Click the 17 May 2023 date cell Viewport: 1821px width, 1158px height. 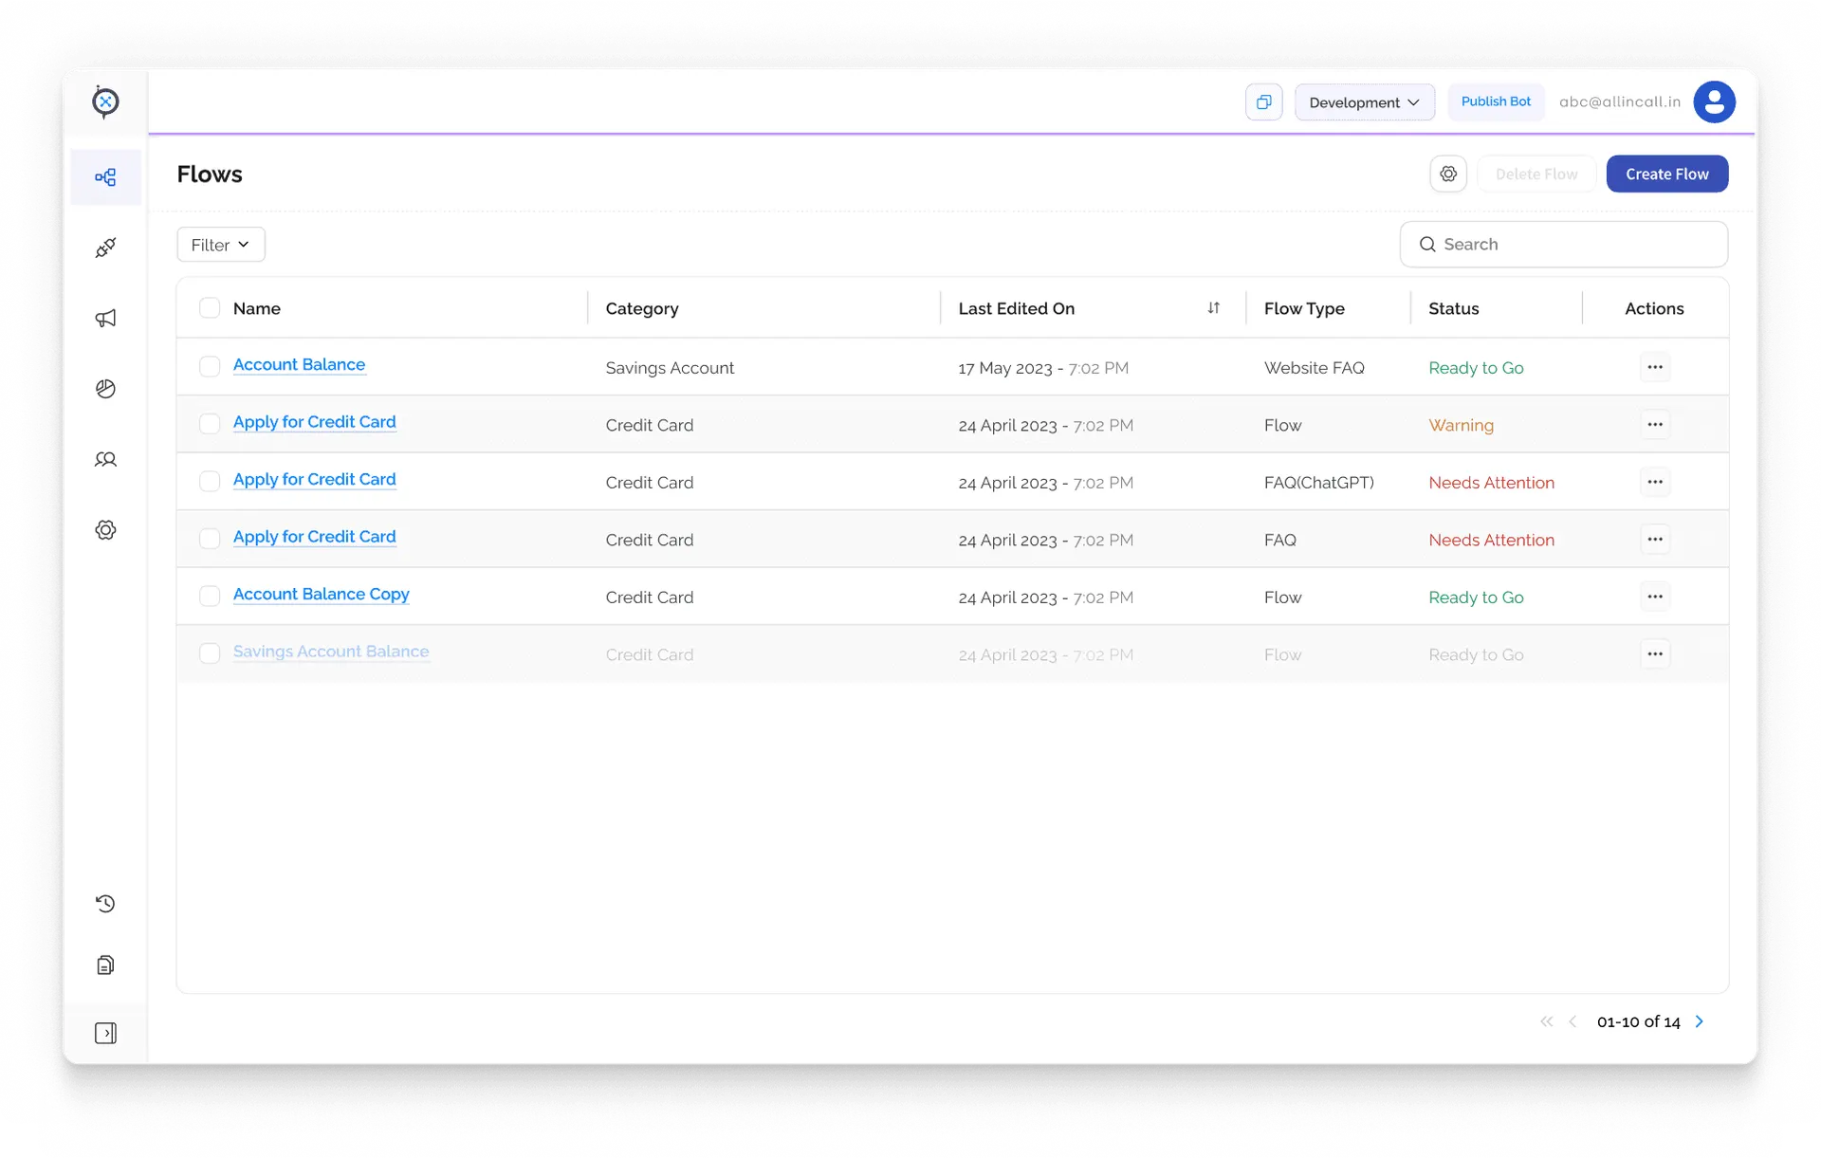point(1043,368)
